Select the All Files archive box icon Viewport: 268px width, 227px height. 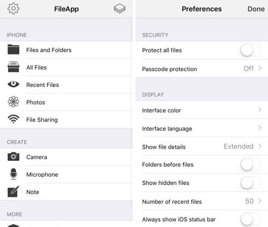point(13,67)
